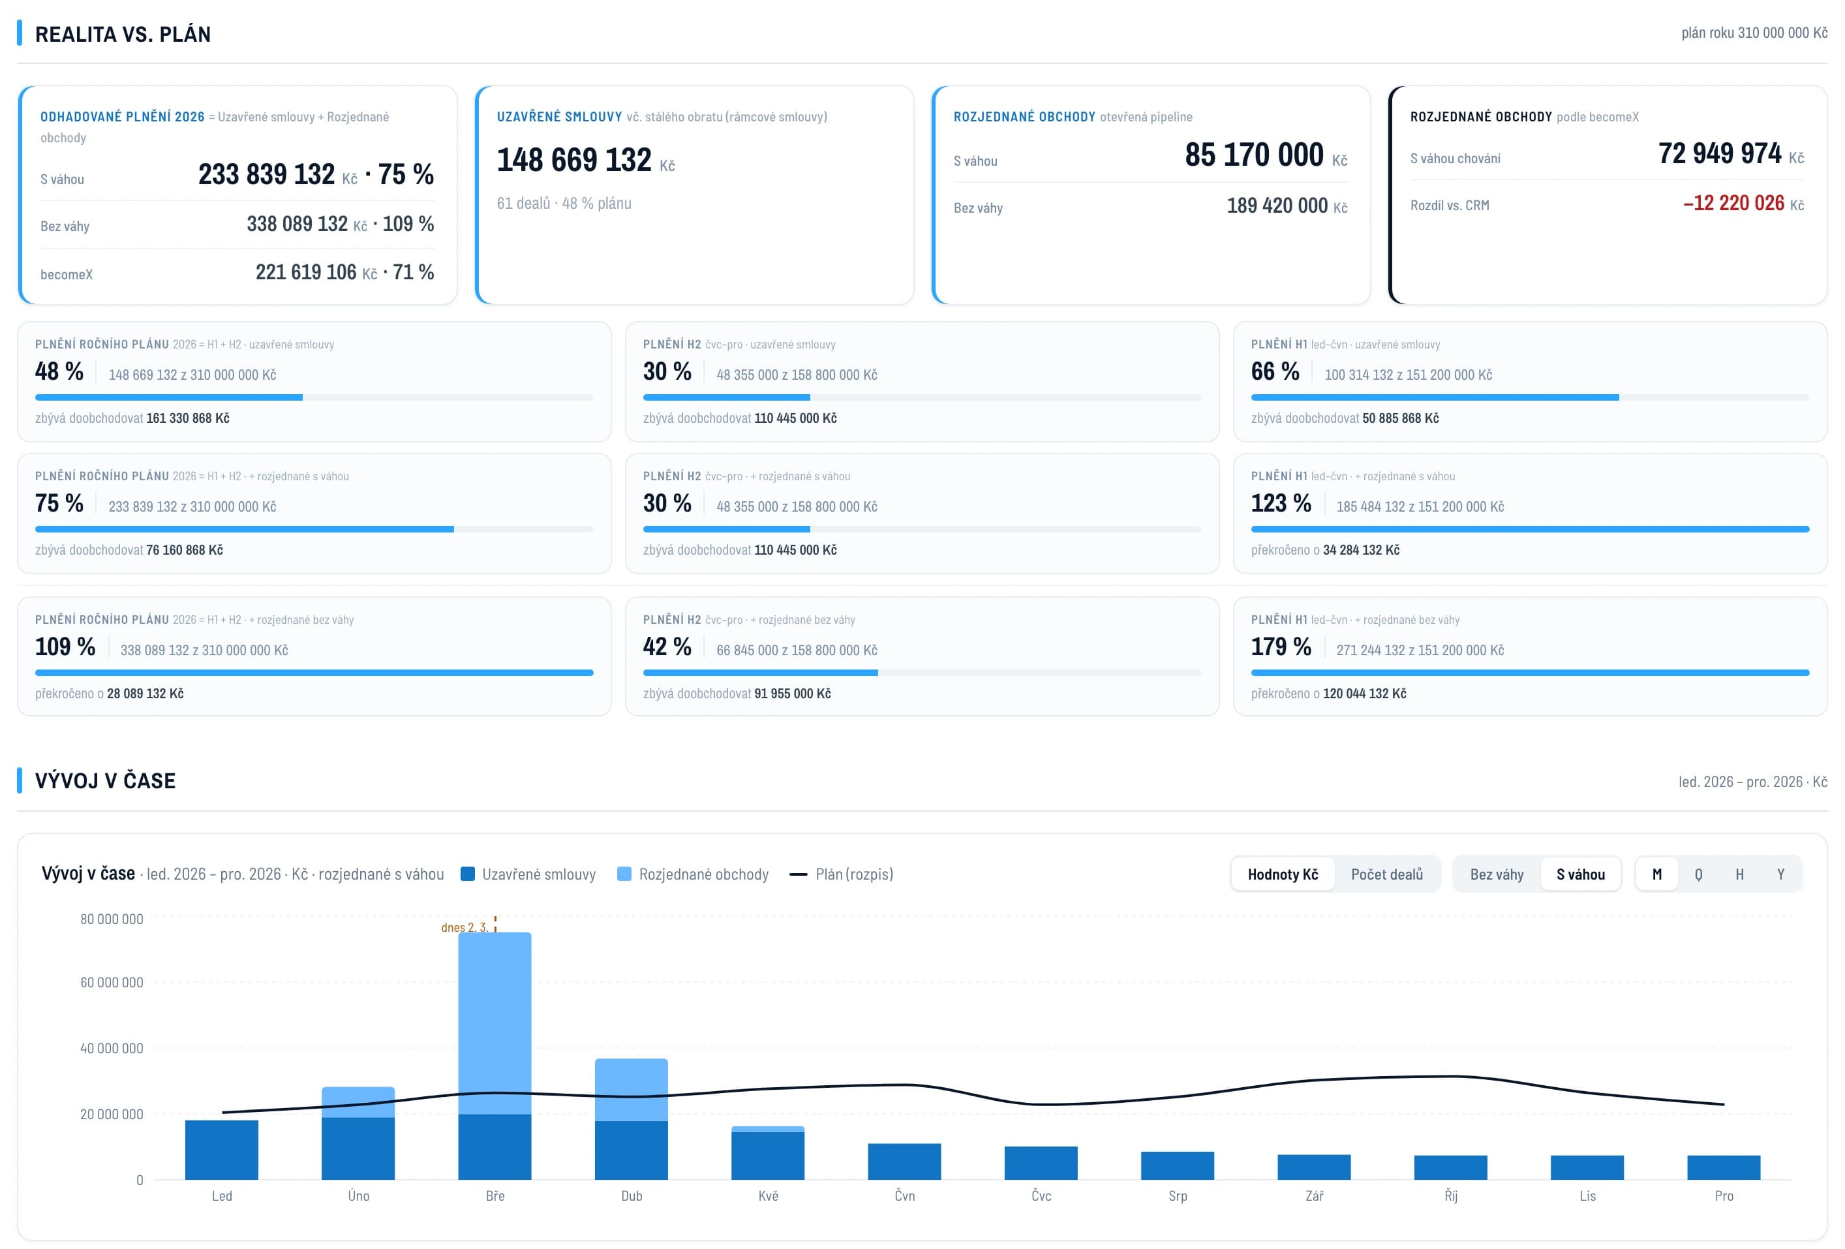
Task: Click překročeno o 120 044 132 Kč
Action: 1328,694
